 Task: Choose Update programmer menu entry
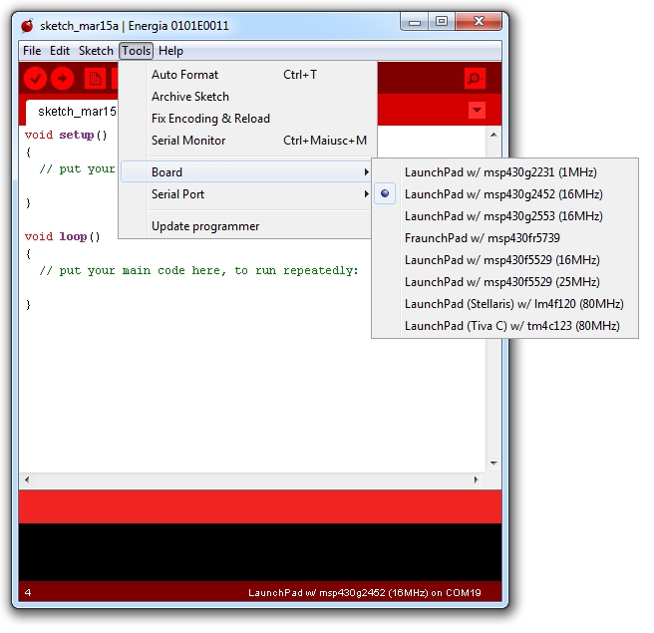(x=246, y=226)
